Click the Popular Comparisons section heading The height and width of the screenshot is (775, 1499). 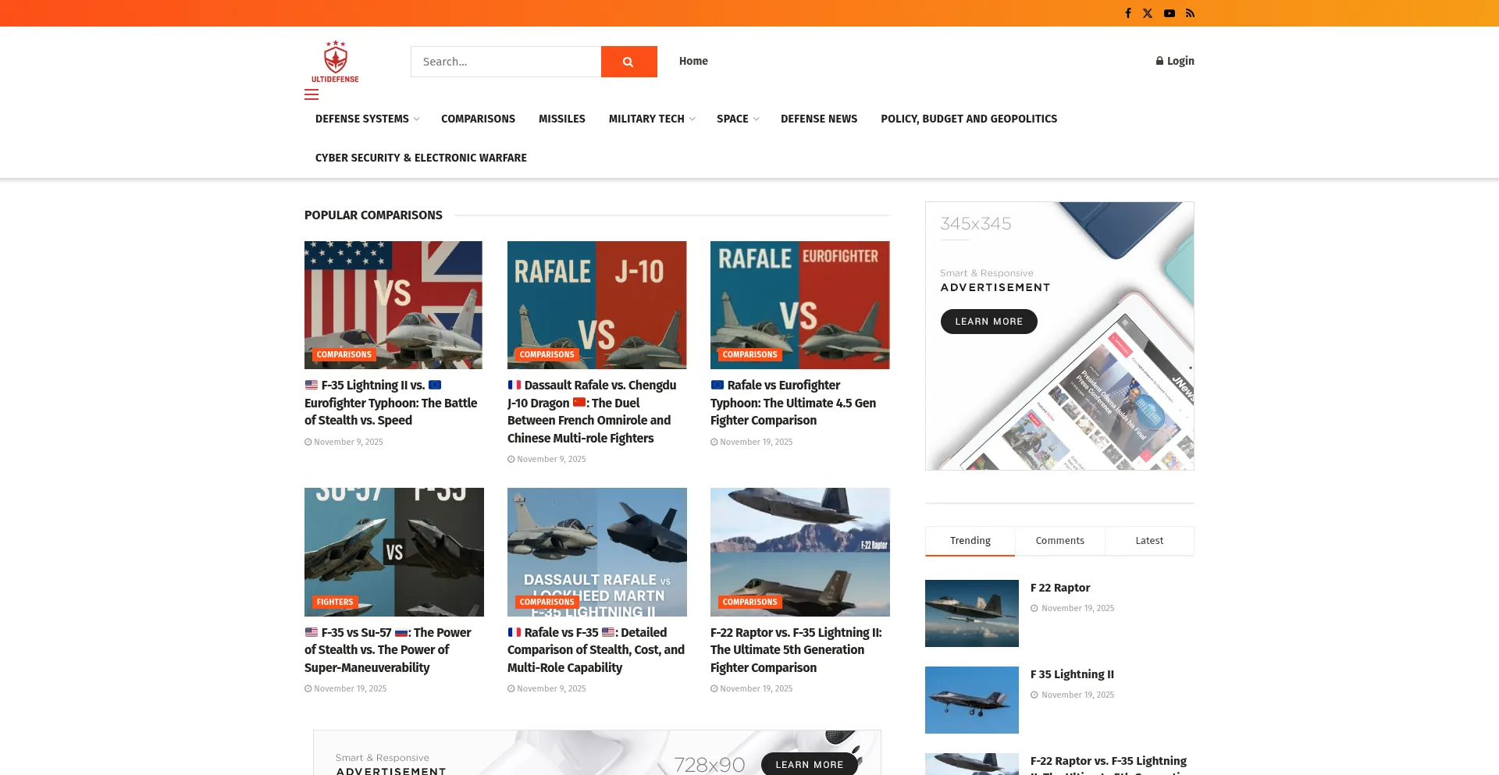click(373, 215)
